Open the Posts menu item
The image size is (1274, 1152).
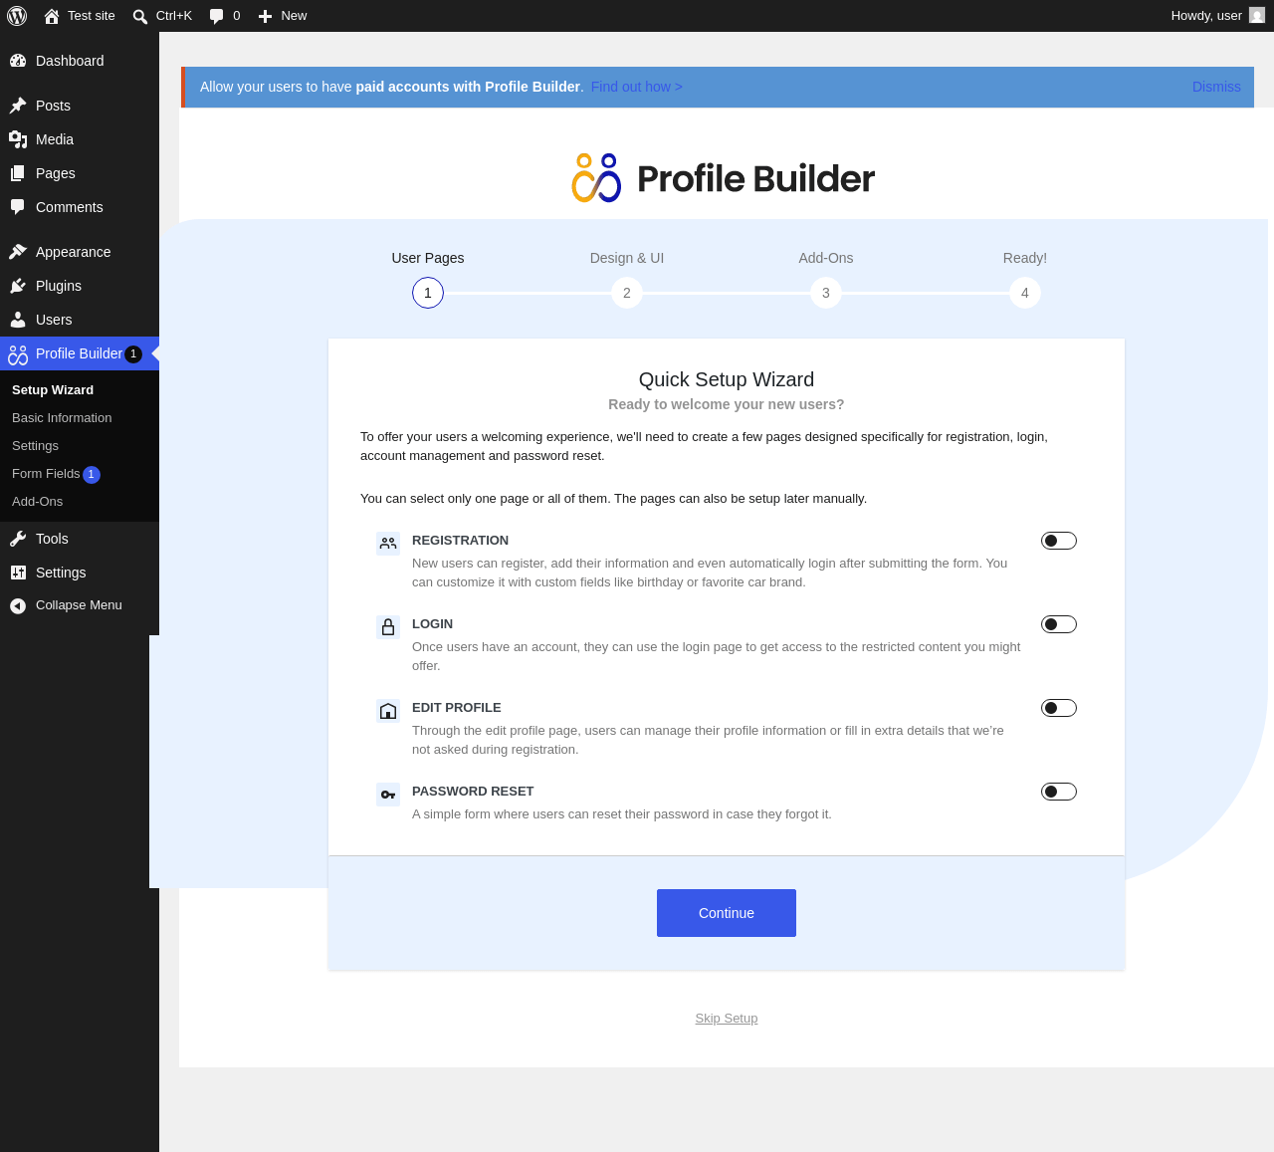[80, 106]
